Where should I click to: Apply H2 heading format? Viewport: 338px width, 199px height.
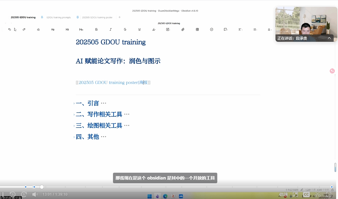pos(53,29)
